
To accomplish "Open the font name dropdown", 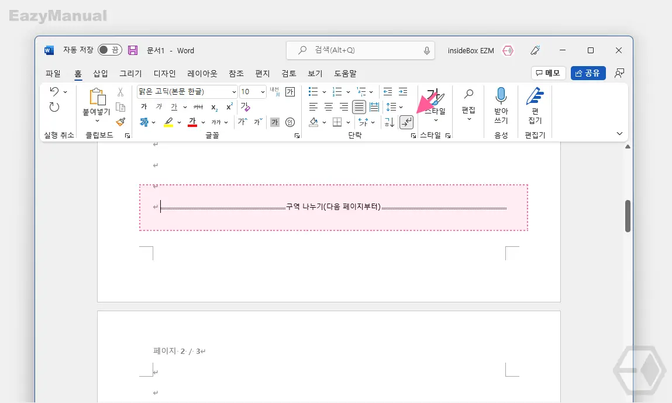I will [x=234, y=92].
